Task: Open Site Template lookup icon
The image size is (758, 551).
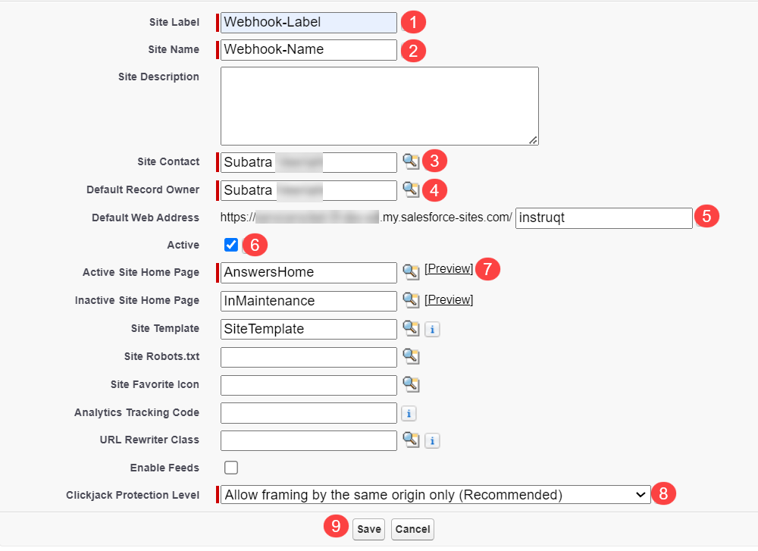Action: [x=410, y=328]
